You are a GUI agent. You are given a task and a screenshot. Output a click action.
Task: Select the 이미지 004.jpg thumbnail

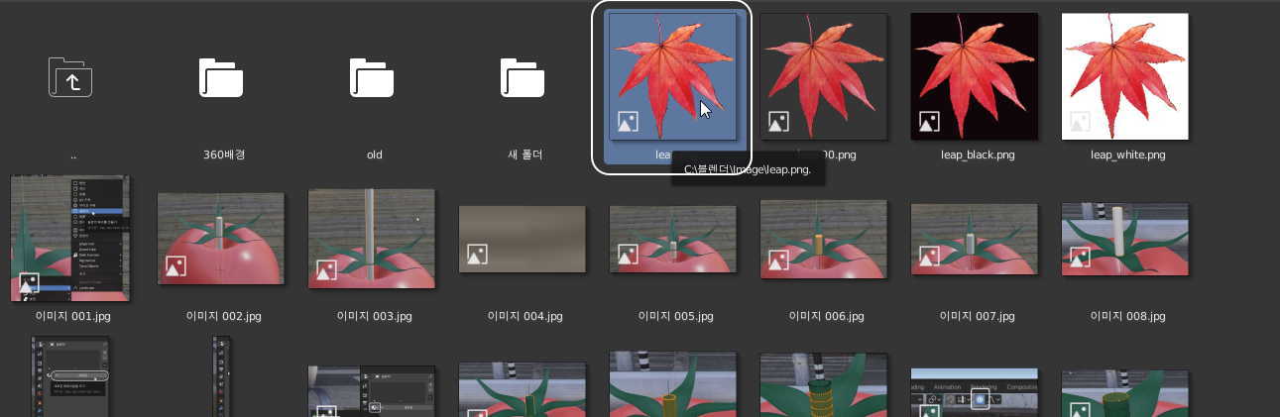[x=523, y=239]
